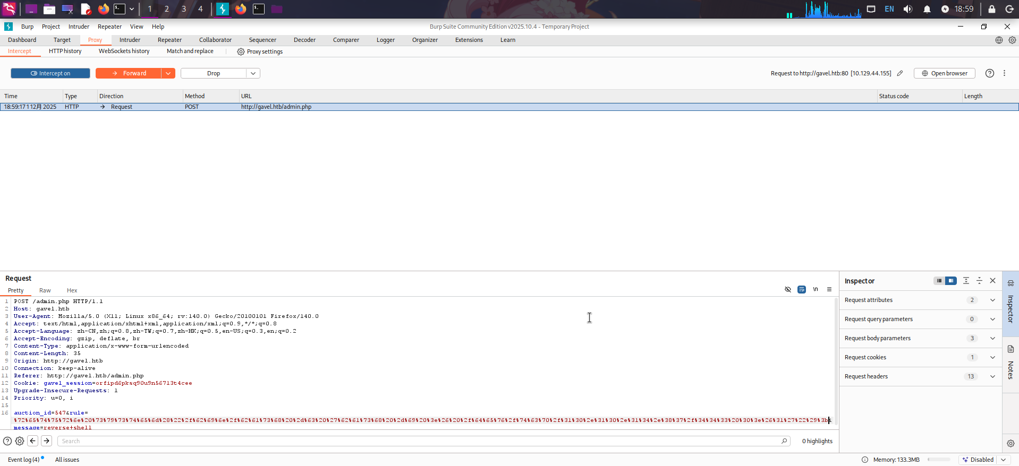
Task: Switch to workspace 3 in the panel
Action: tap(184, 9)
